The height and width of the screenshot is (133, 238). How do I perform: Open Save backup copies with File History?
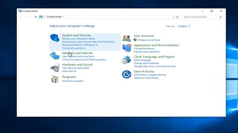[89, 42]
